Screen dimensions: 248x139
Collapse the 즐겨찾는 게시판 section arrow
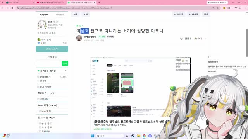click(x=66, y=71)
